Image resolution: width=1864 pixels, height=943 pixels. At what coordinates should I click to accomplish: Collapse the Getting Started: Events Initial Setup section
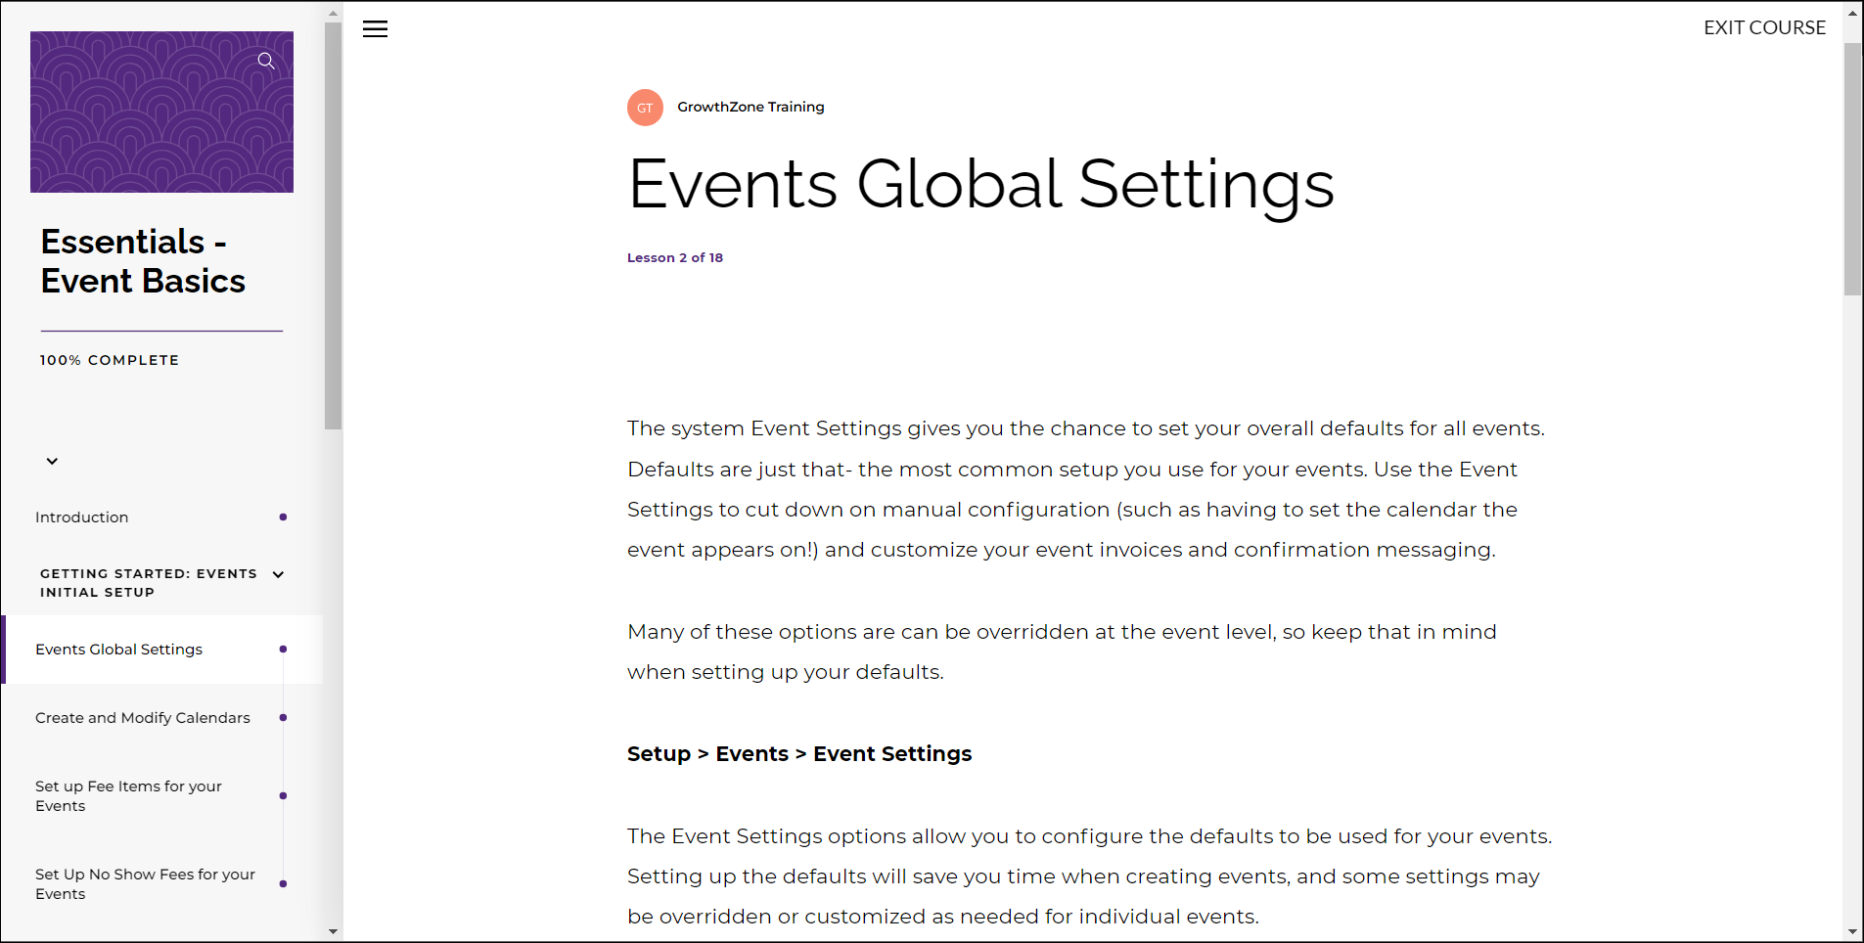point(279,575)
